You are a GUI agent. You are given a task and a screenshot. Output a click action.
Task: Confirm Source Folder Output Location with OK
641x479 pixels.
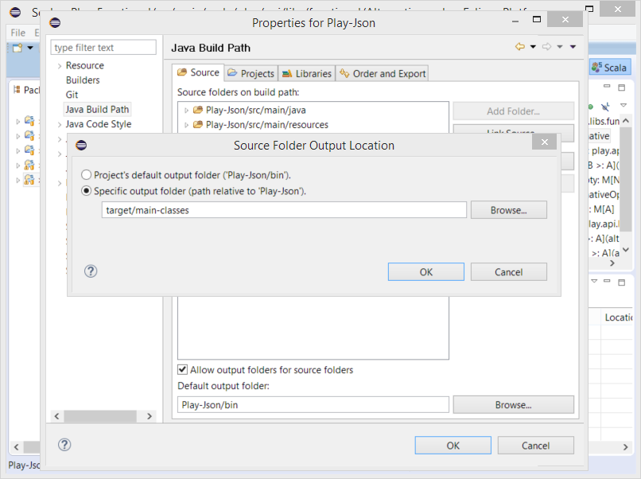(426, 272)
